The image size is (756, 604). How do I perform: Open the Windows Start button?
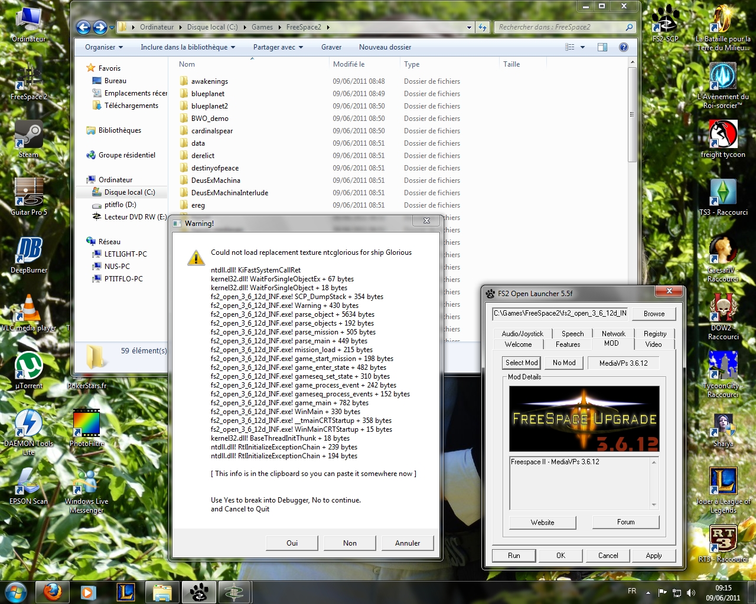[x=16, y=592]
